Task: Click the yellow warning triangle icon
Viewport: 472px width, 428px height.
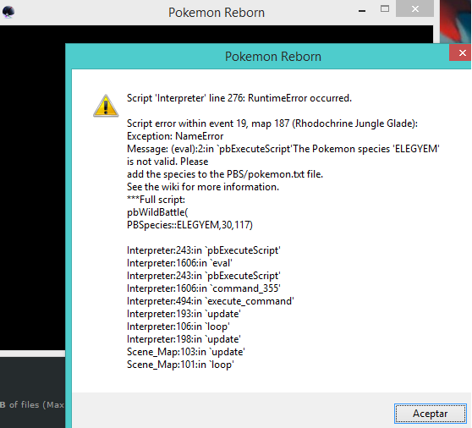Action: coord(106,106)
